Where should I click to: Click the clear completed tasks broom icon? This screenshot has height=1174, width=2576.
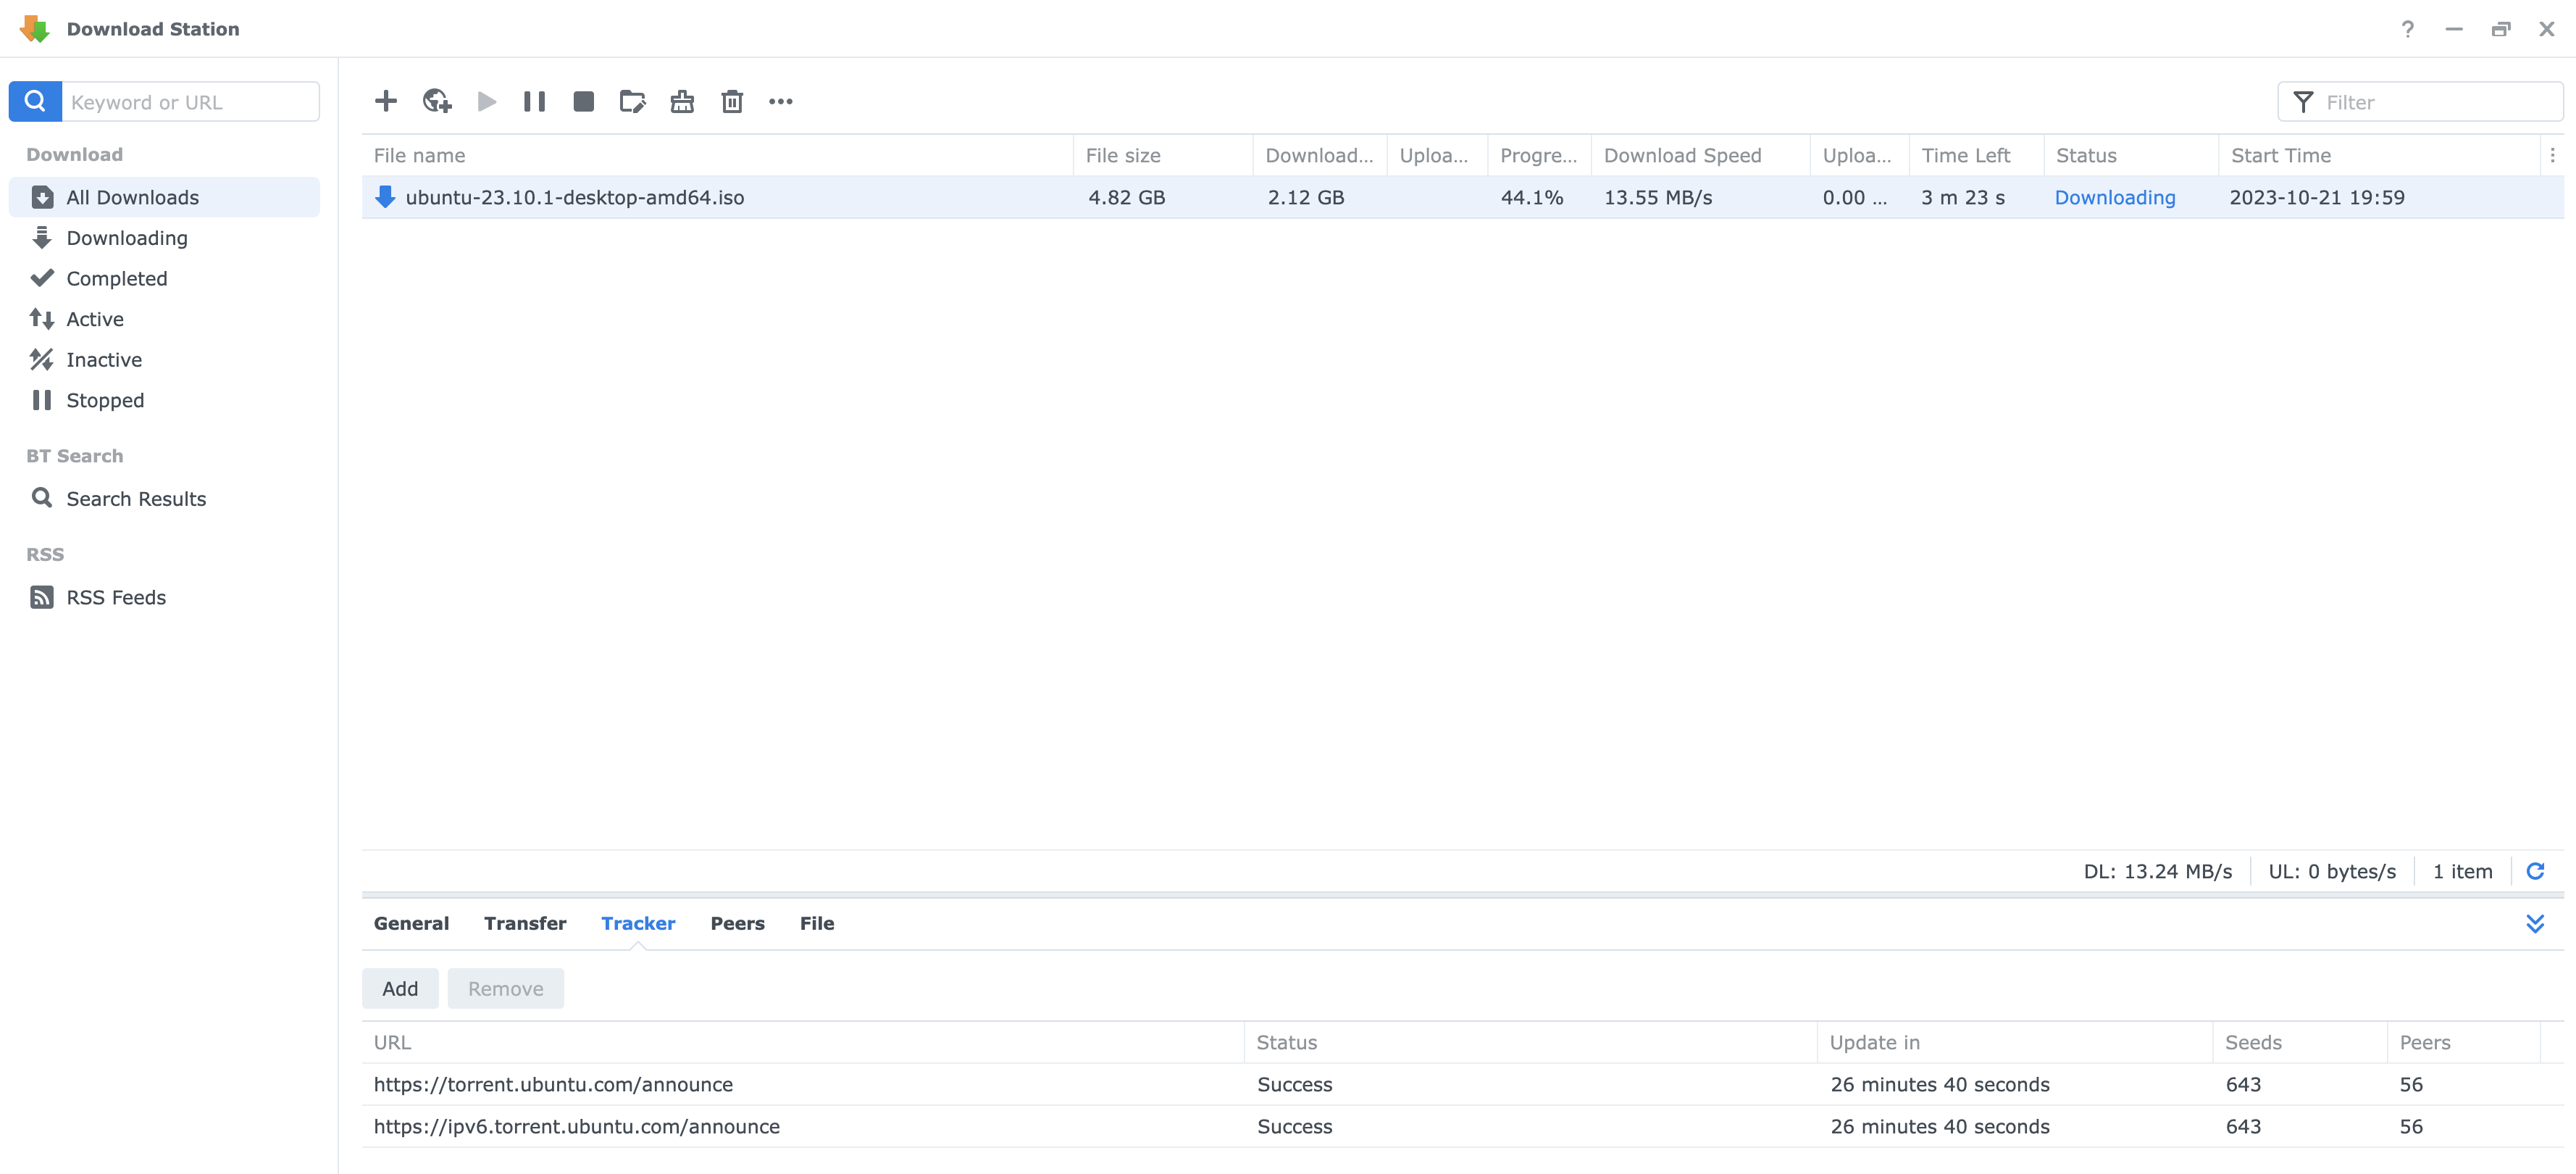click(x=682, y=101)
